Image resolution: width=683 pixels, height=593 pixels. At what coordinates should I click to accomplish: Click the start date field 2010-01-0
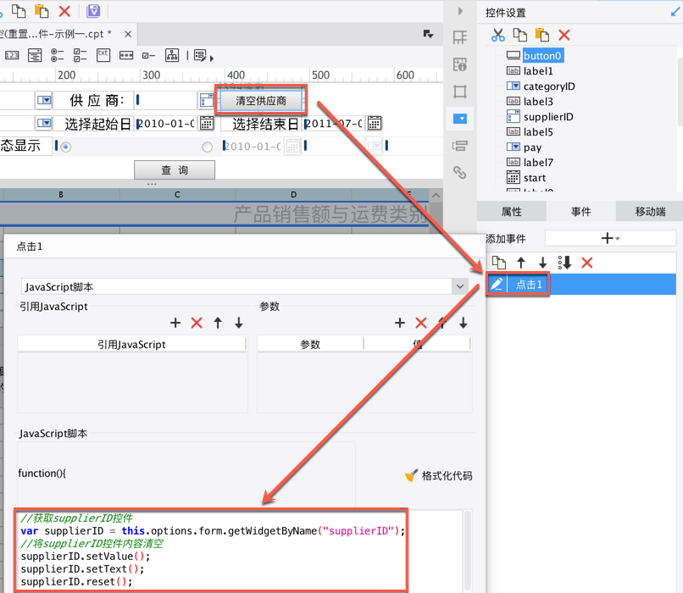click(166, 124)
